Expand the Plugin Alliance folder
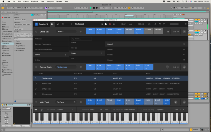The width and height of the screenshot is (211, 132). [x=15, y=46]
